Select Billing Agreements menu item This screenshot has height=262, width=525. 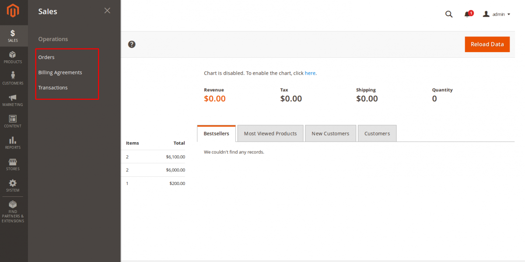(60, 73)
